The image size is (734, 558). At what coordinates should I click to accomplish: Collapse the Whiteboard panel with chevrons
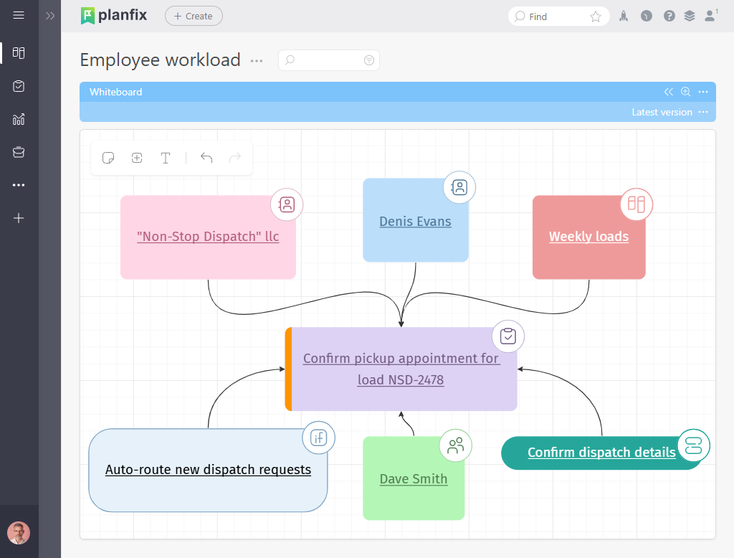(669, 92)
